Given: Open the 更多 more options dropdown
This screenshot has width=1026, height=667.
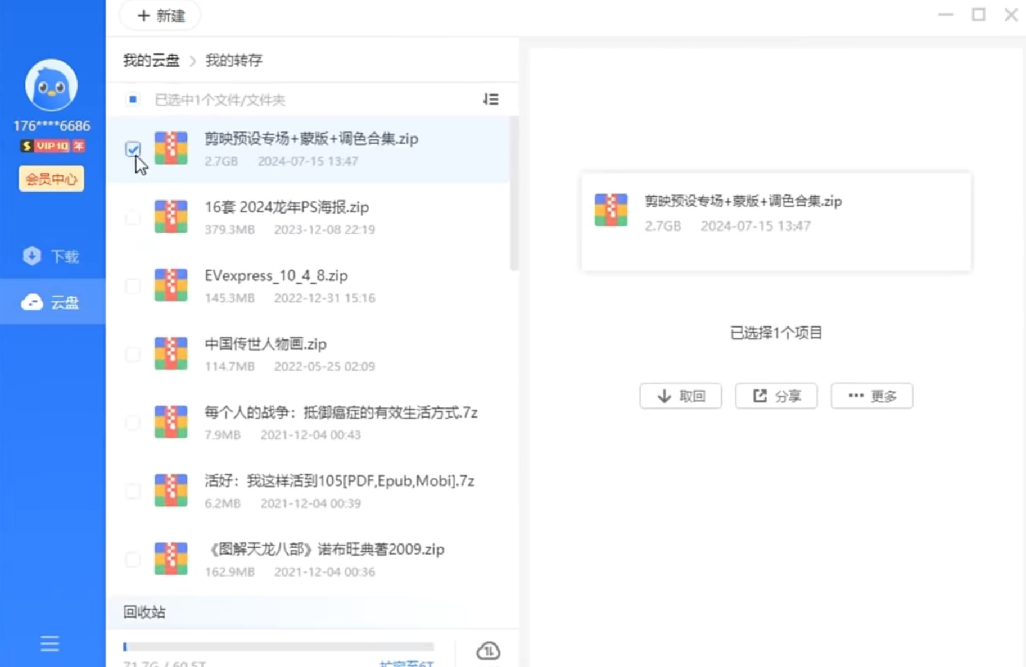Looking at the screenshot, I should [871, 396].
